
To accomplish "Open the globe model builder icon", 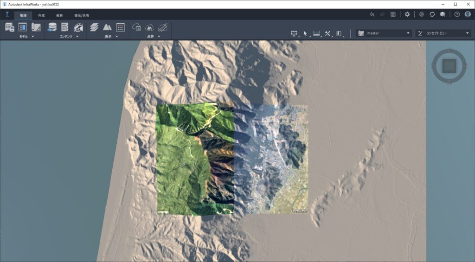I will click(x=78, y=27).
